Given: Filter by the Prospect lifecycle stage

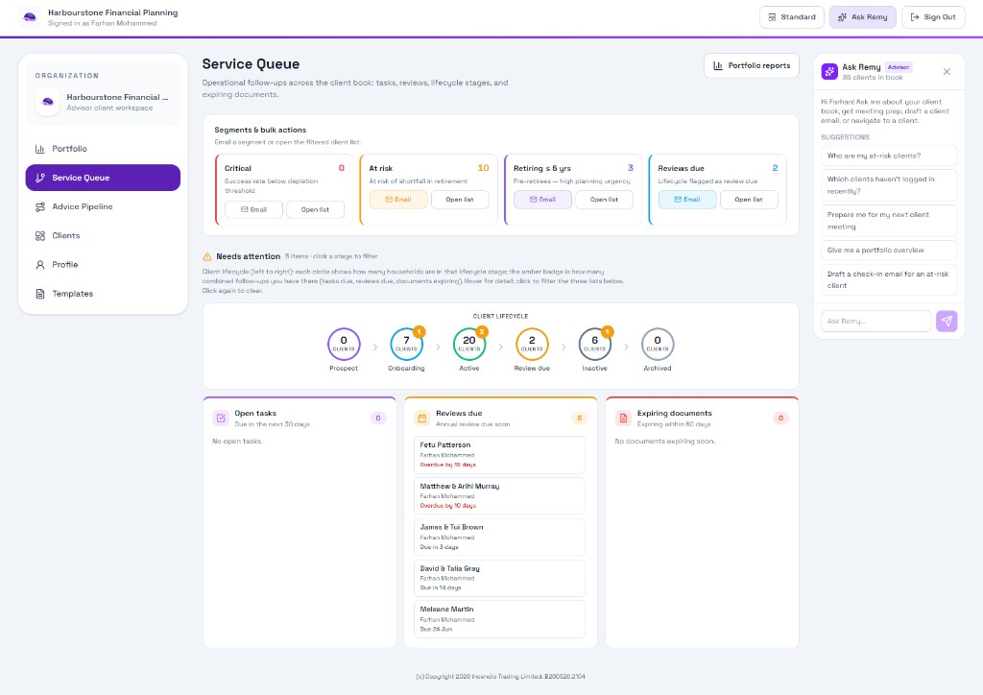Looking at the screenshot, I should click(344, 344).
